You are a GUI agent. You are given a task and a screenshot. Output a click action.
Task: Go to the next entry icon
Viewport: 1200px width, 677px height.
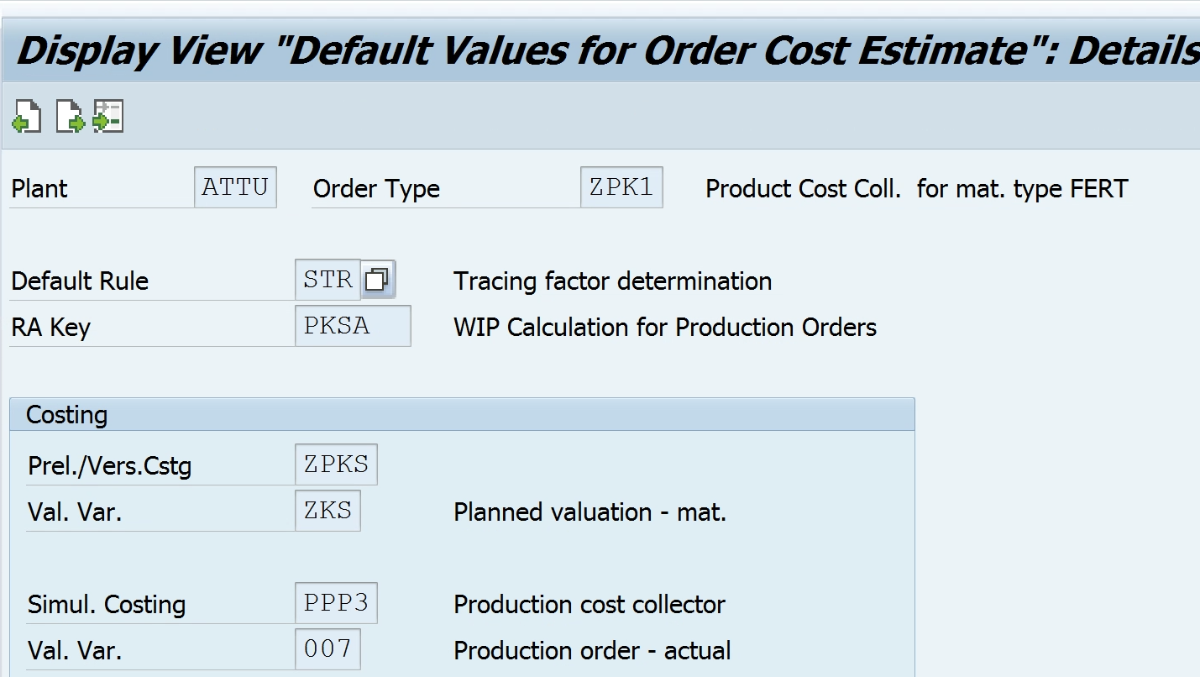[x=70, y=116]
